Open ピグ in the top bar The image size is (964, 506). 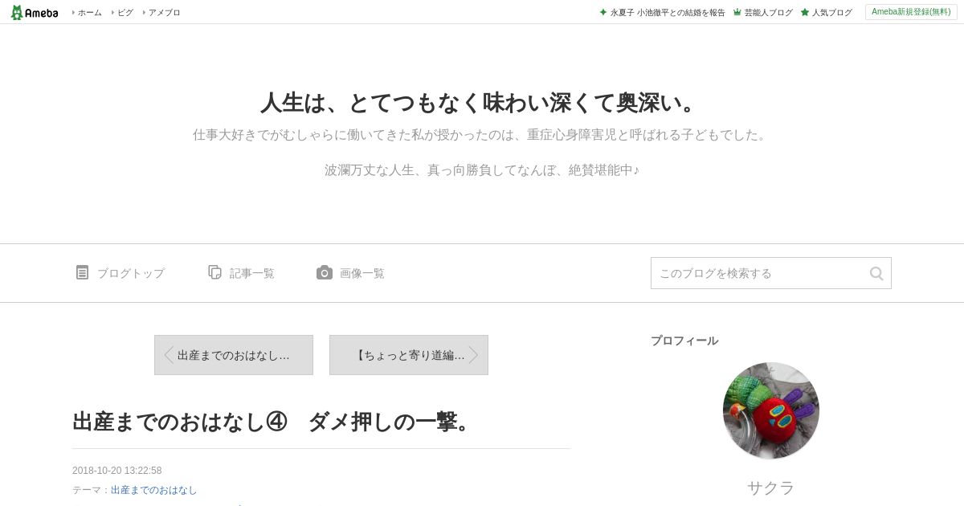click(125, 13)
